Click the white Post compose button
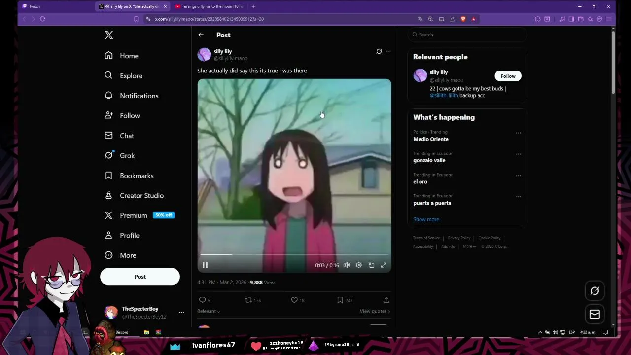 (x=140, y=277)
